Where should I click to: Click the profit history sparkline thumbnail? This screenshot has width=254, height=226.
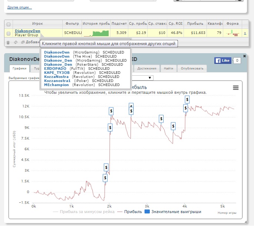coord(96,33)
